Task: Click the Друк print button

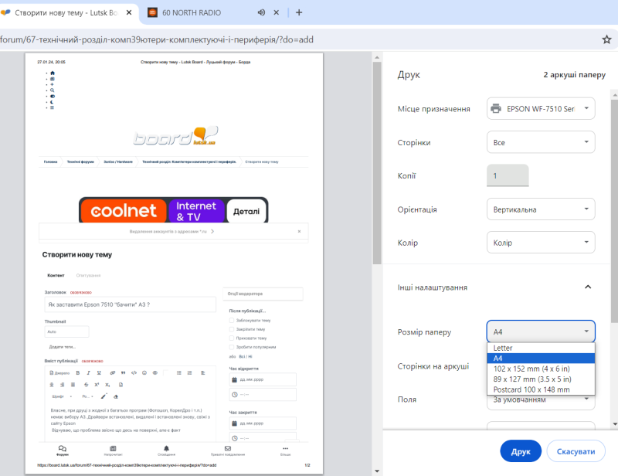Action: [x=521, y=451]
